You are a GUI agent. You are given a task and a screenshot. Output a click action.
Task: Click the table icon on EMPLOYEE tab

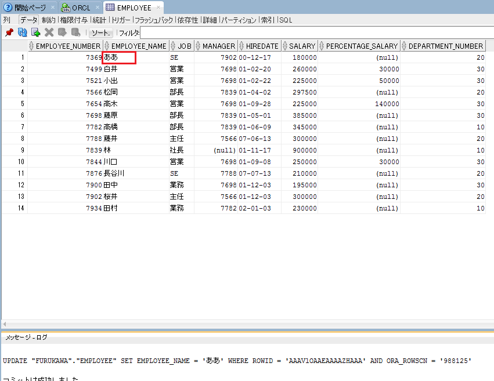click(110, 7)
